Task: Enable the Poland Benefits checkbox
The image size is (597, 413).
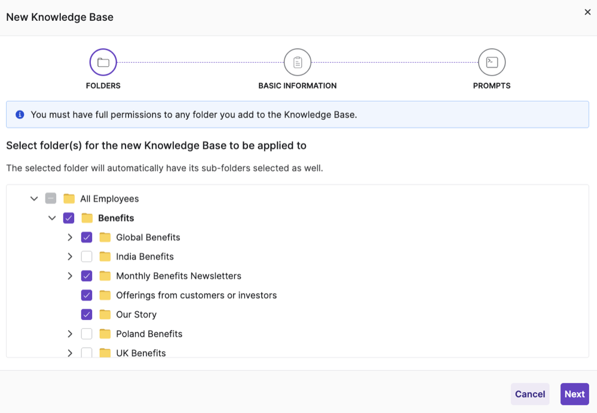Action: [x=87, y=334]
